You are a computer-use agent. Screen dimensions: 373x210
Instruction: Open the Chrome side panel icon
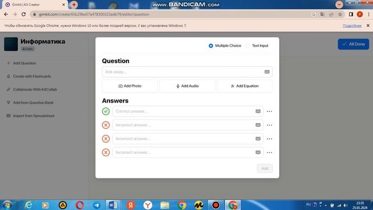pyautogui.click(x=351, y=14)
